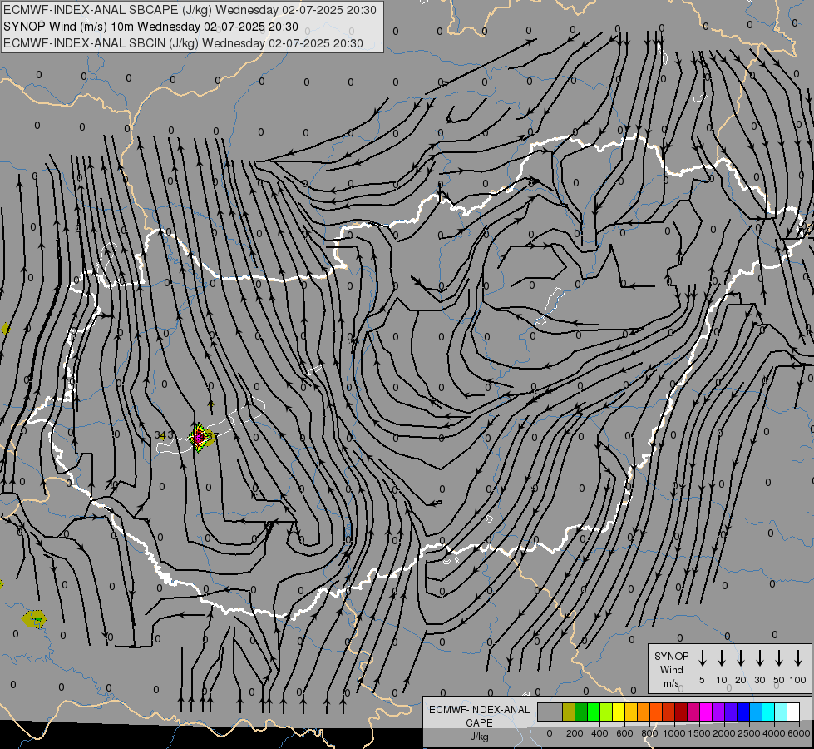The height and width of the screenshot is (749, 814).
Task: Click the 100 m/s wind arrow in legend
Action: [798, 658]
